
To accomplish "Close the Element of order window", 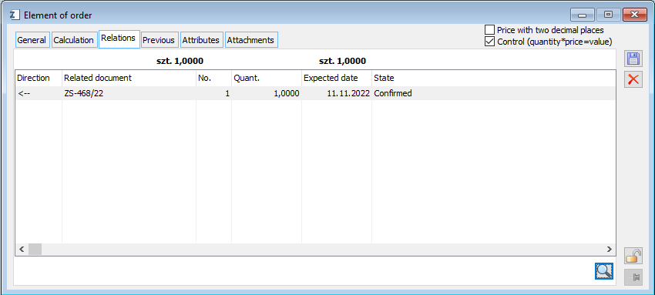I will coord(634,15).
